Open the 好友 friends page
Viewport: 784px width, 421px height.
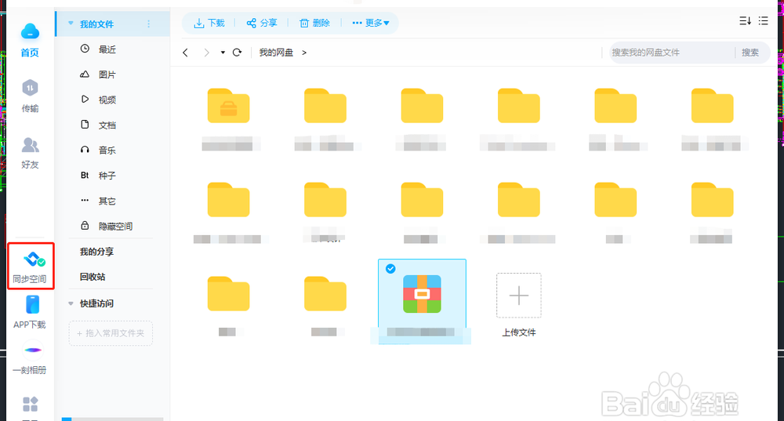point(30,153)
